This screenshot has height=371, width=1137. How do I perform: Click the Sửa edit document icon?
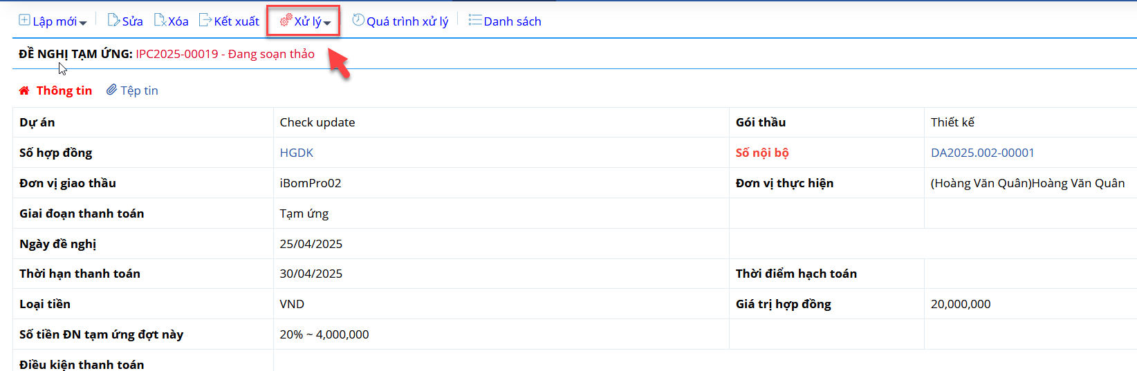pyautogui.click(x=113, y=20)
